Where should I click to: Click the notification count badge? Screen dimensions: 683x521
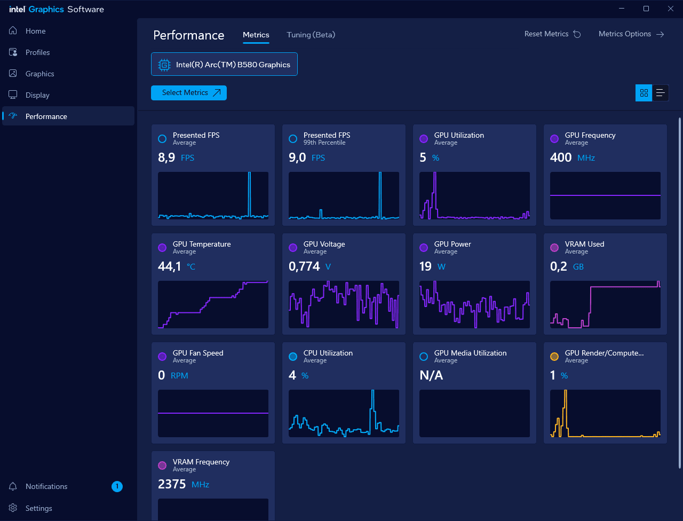(117, 486)
